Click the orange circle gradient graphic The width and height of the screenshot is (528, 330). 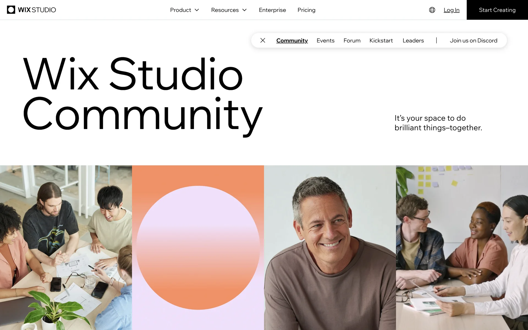[198, 248]
